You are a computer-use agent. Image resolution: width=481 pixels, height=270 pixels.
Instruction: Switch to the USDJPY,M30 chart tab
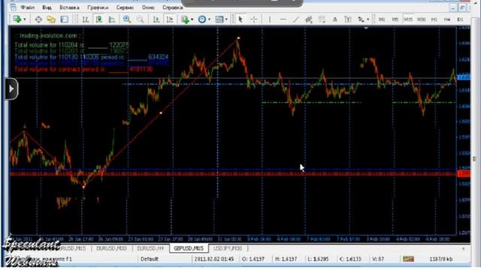point(228,248)
